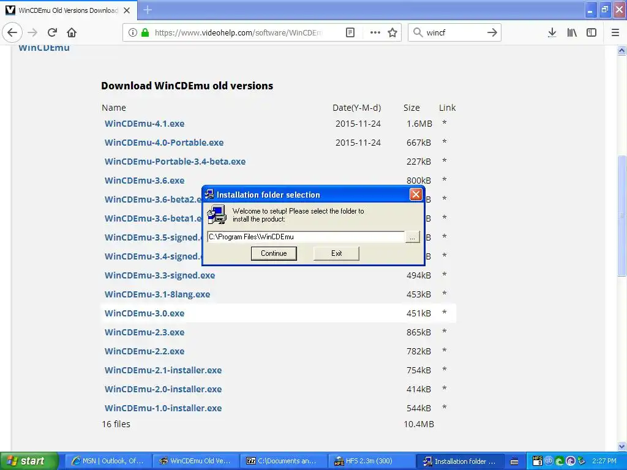The image size is (627, 470).
Task: Toggle the sidebar icon in toolbar
Action: (591, 32)
